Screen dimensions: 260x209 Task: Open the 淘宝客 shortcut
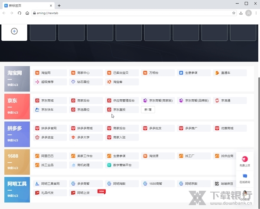pos(122,82)
